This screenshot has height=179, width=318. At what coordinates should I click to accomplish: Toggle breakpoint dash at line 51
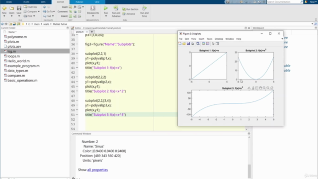pos(77,115)
